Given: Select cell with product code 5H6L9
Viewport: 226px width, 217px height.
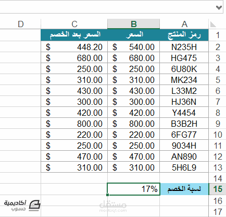Looking at the screenshot, I should 184,167.
